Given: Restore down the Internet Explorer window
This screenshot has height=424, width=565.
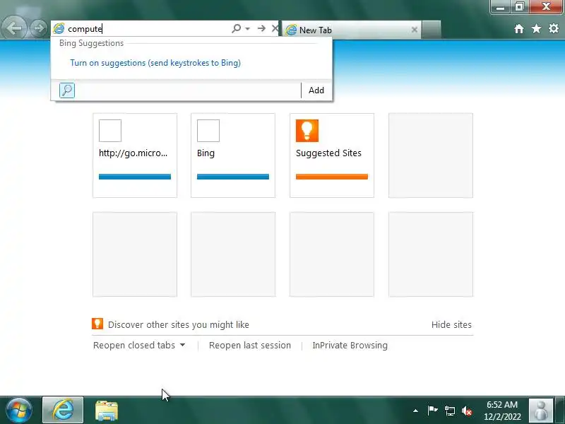Looking at the screenshot, I should tap(519, 7).
